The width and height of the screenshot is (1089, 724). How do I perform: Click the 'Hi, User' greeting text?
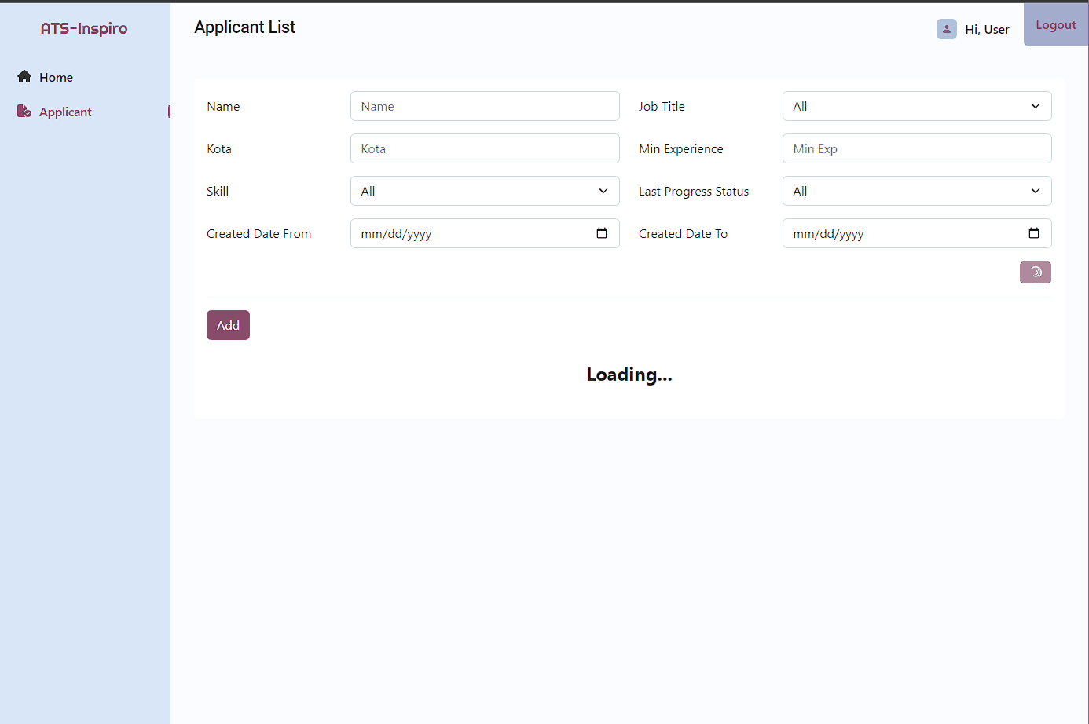(x=987, y=29)
